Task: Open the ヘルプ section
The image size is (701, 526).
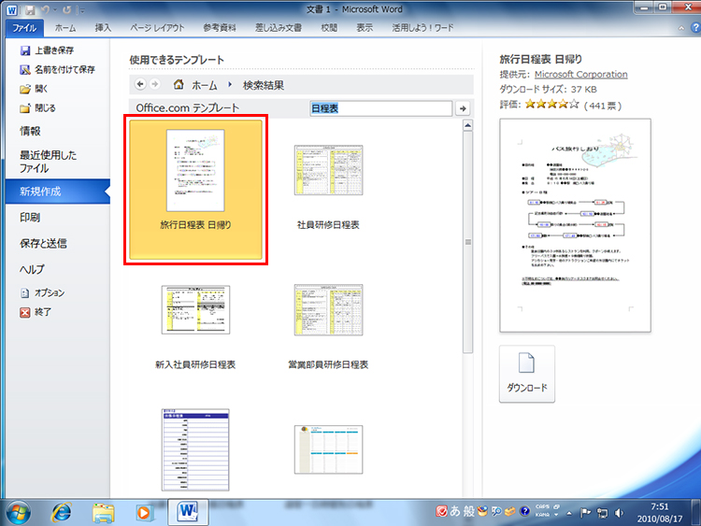Action: point(32,269)
